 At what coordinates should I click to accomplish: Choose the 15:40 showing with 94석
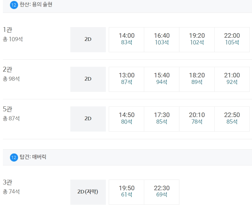click(162, 79)
